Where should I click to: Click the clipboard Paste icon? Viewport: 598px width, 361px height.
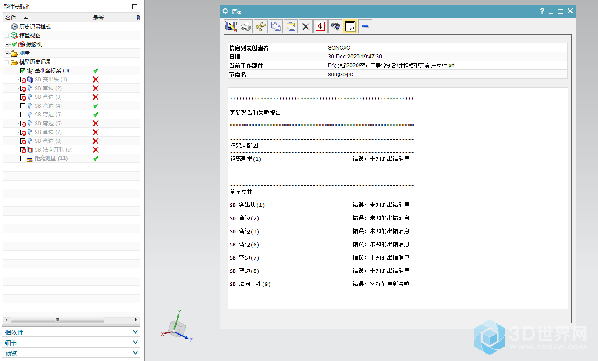pyautogui.click(x=291, y=26)
